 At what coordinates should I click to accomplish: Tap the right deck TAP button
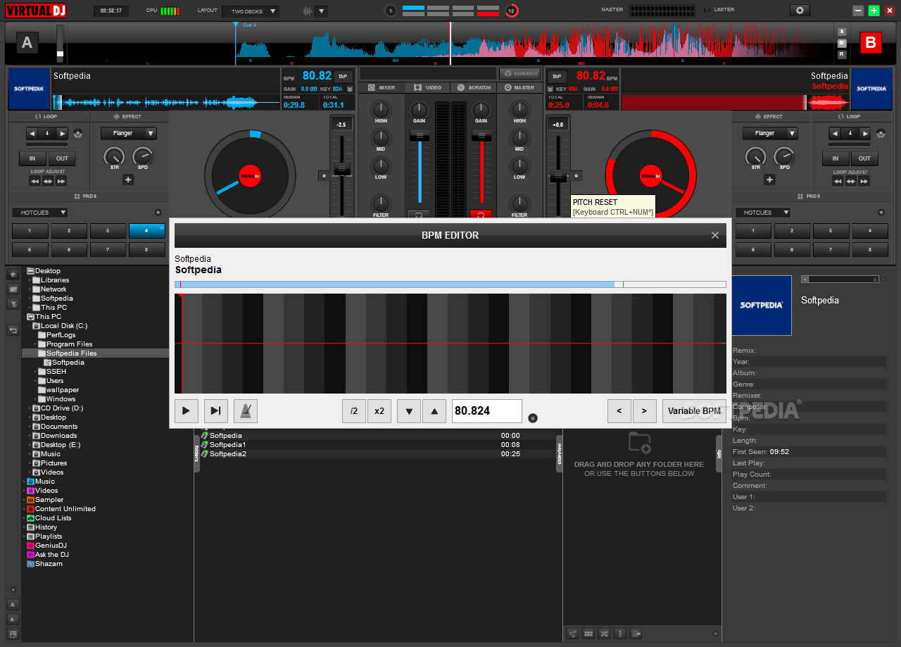(x=556, y=76)
